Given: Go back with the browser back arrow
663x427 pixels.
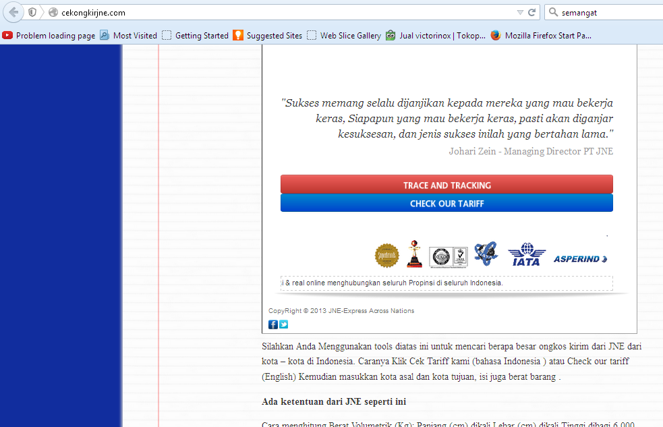Looking at the screenshot, I should (13, 12).
